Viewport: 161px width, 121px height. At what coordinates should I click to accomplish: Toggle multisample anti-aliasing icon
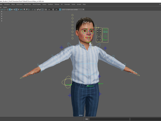click(x=29, y=10)
